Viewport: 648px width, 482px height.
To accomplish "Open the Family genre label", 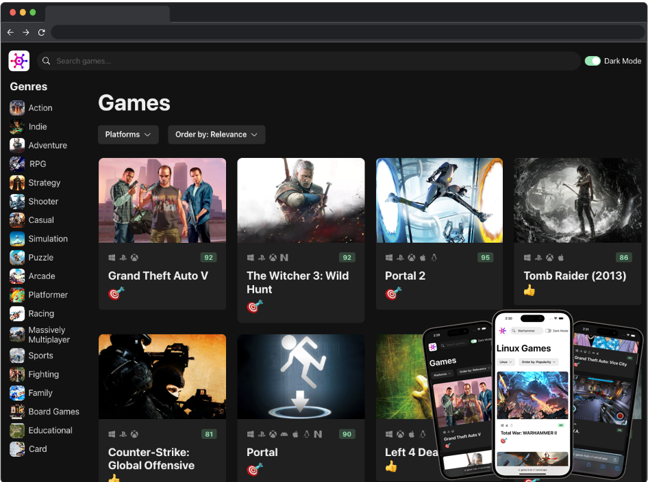I will pos(40,393).
